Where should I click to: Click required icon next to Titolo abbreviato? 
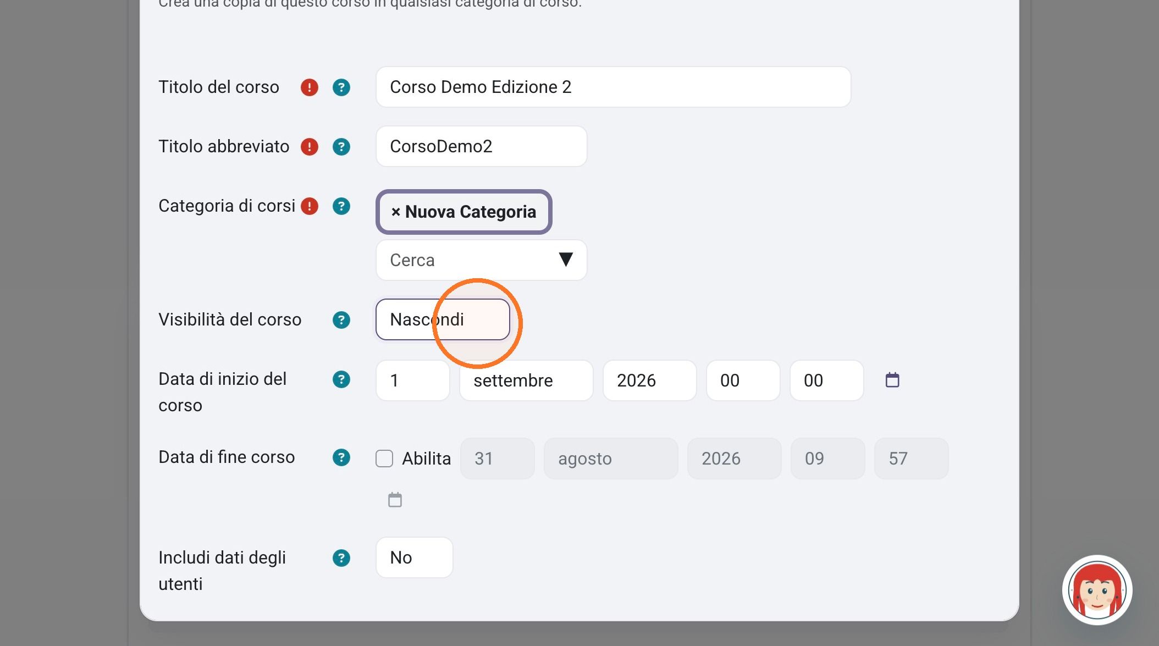tap(310, 147)
